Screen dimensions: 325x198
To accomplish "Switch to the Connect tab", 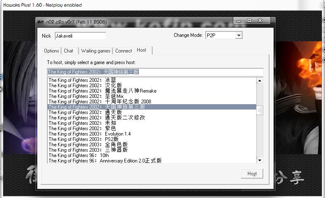I will (124, 51).
